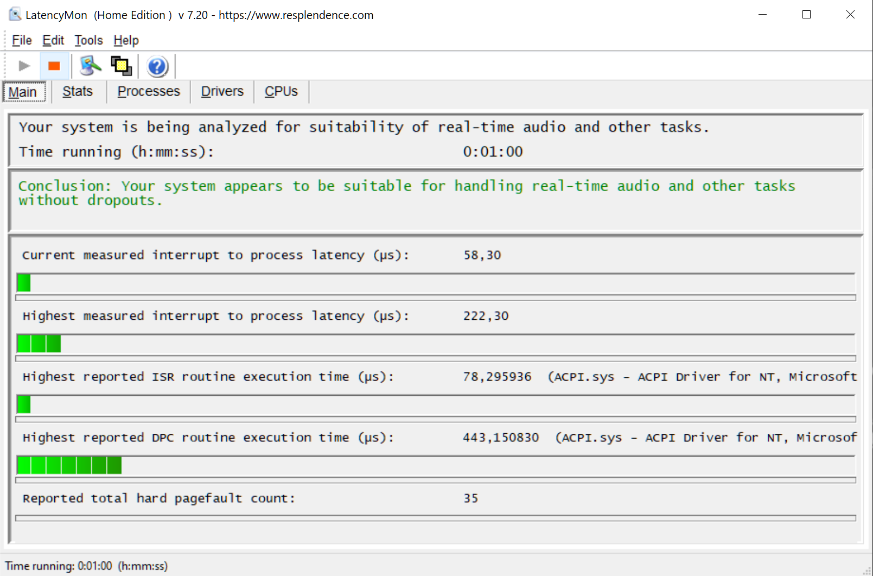
Task: Select the pagefault count value 35
Action: tap(471, 498)
